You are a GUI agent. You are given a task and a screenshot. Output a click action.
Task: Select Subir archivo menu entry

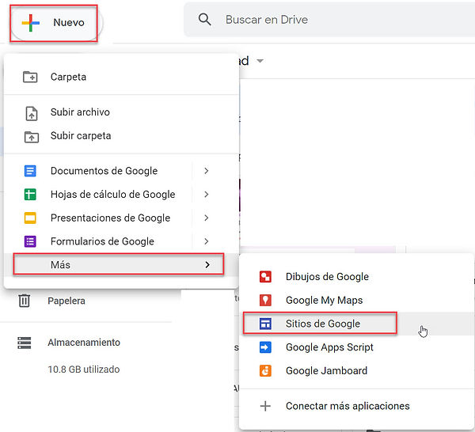click(x=121, y=112)
